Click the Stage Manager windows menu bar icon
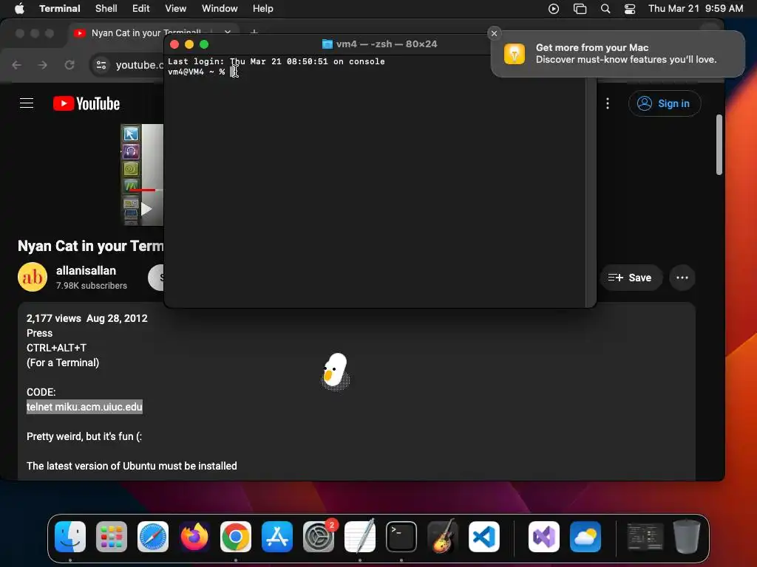Image resolution: width=757 pixels, height=567 pixels. [580, 9]
